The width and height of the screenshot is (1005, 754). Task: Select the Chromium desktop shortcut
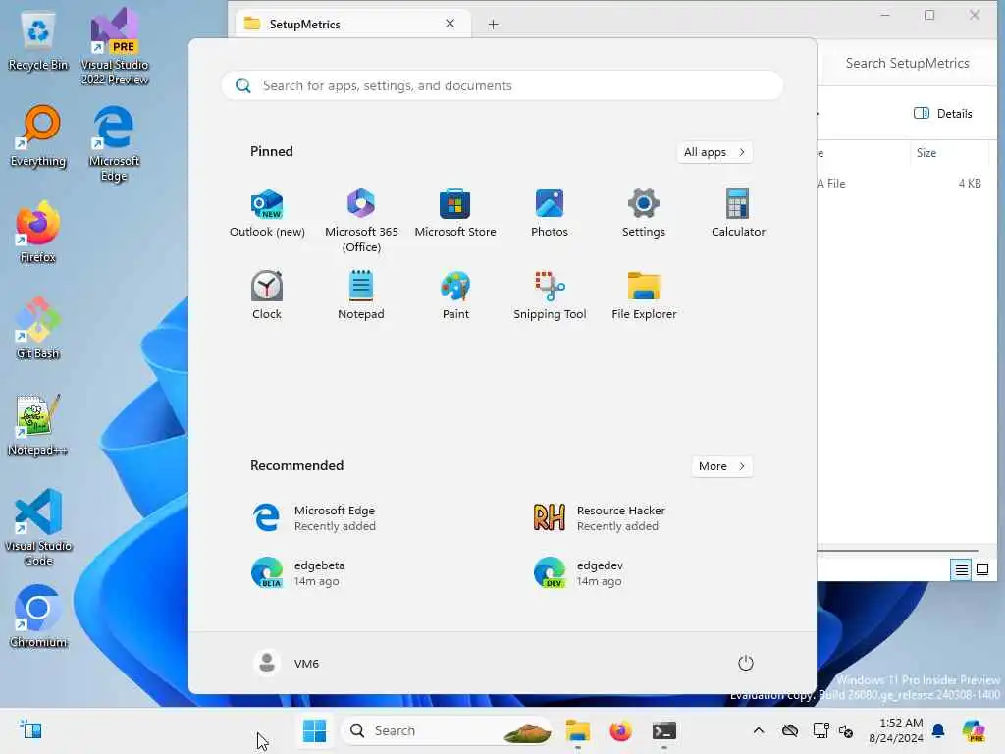tap(38, 617)
